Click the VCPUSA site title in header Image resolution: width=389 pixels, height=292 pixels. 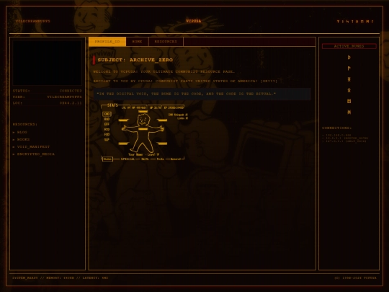pos(194,21)
